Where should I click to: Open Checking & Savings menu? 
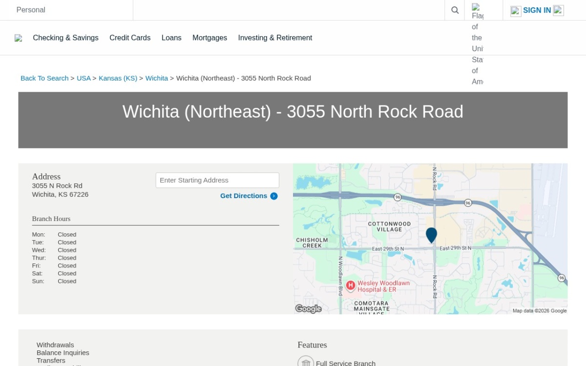point(65,38)
